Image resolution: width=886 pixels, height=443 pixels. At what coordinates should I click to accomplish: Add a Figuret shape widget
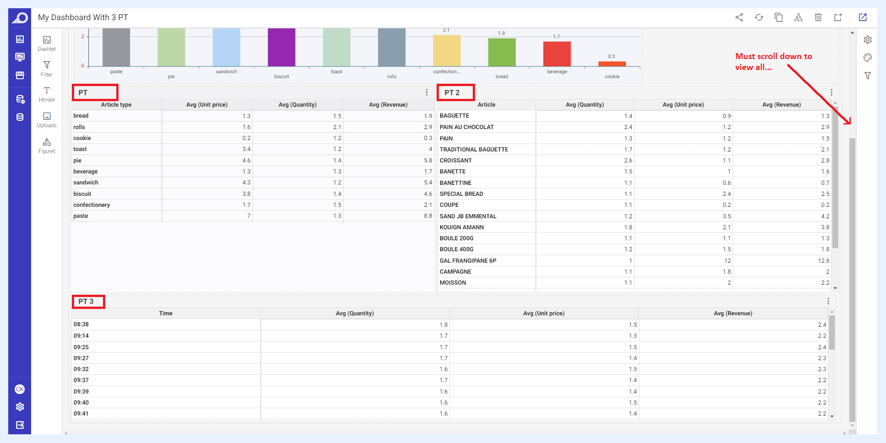47,146
